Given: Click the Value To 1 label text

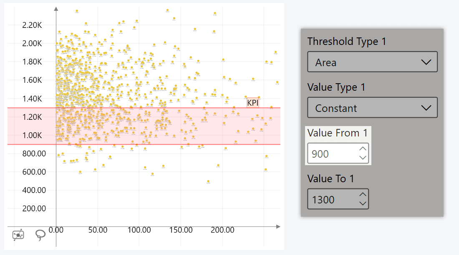Looking at the screenshot, I should pyautogui.click(x=330, y=178).
